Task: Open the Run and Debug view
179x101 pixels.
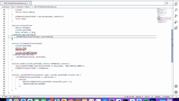Action: (176, 22)
